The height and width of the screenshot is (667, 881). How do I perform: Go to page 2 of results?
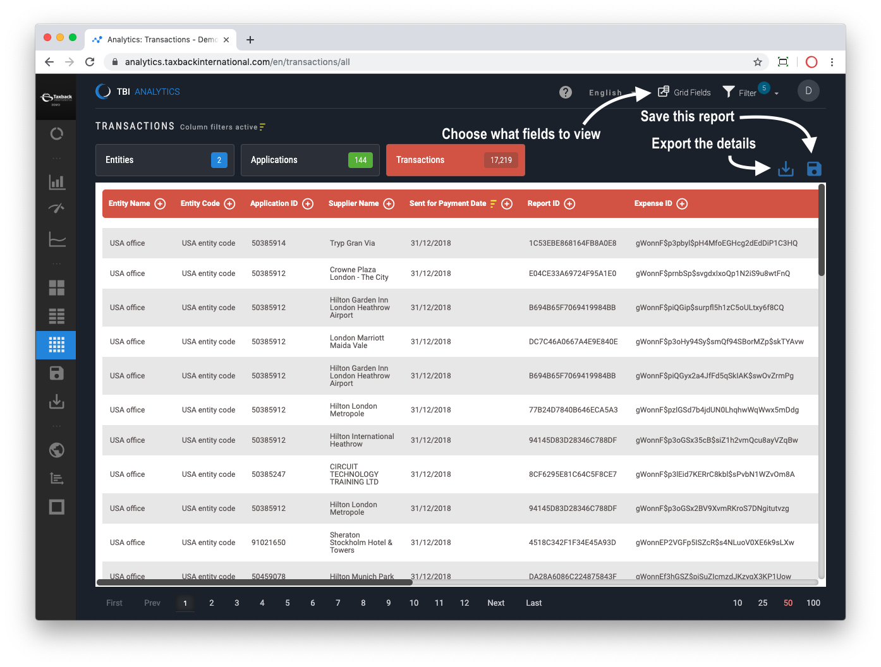[x=212, y=603]
